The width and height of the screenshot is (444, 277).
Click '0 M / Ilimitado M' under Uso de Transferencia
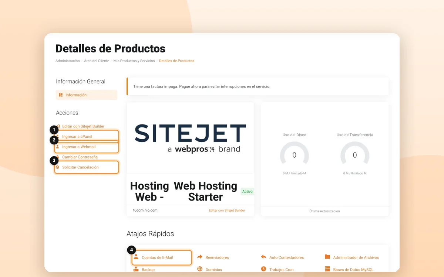tap(355, 173)
